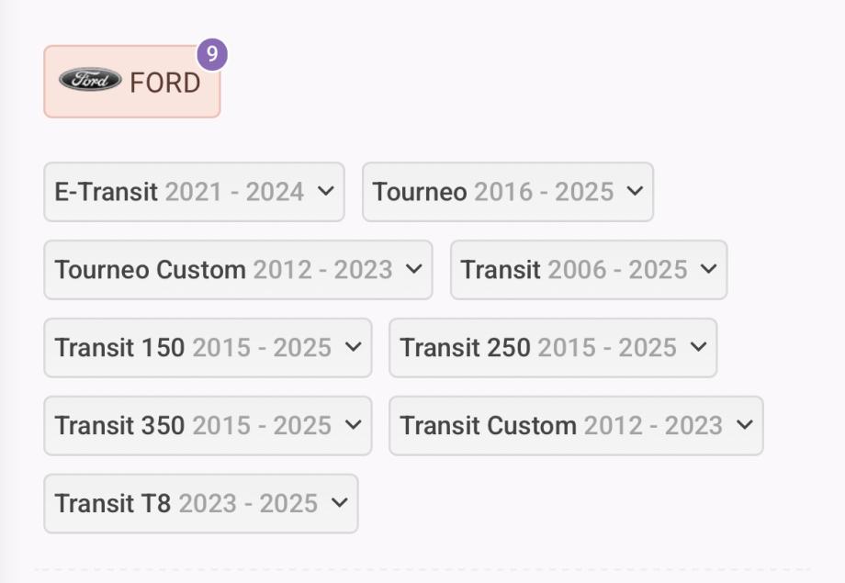The width and height of the screenshot is (845, 583).
Task: Click the chevron arrow on Transit Custom
Action: tap(744, 425)
